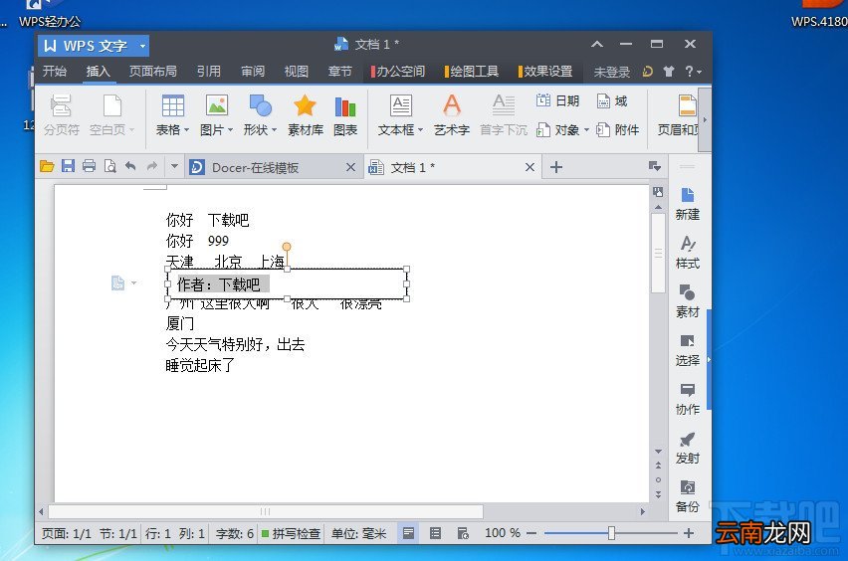Undo the last action
The height and width of the screenshot is (561, 848).
[x=130, y=166]
